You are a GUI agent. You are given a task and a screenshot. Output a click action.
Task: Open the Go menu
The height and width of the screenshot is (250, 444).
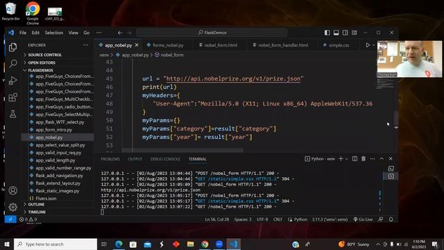point(87,33)
